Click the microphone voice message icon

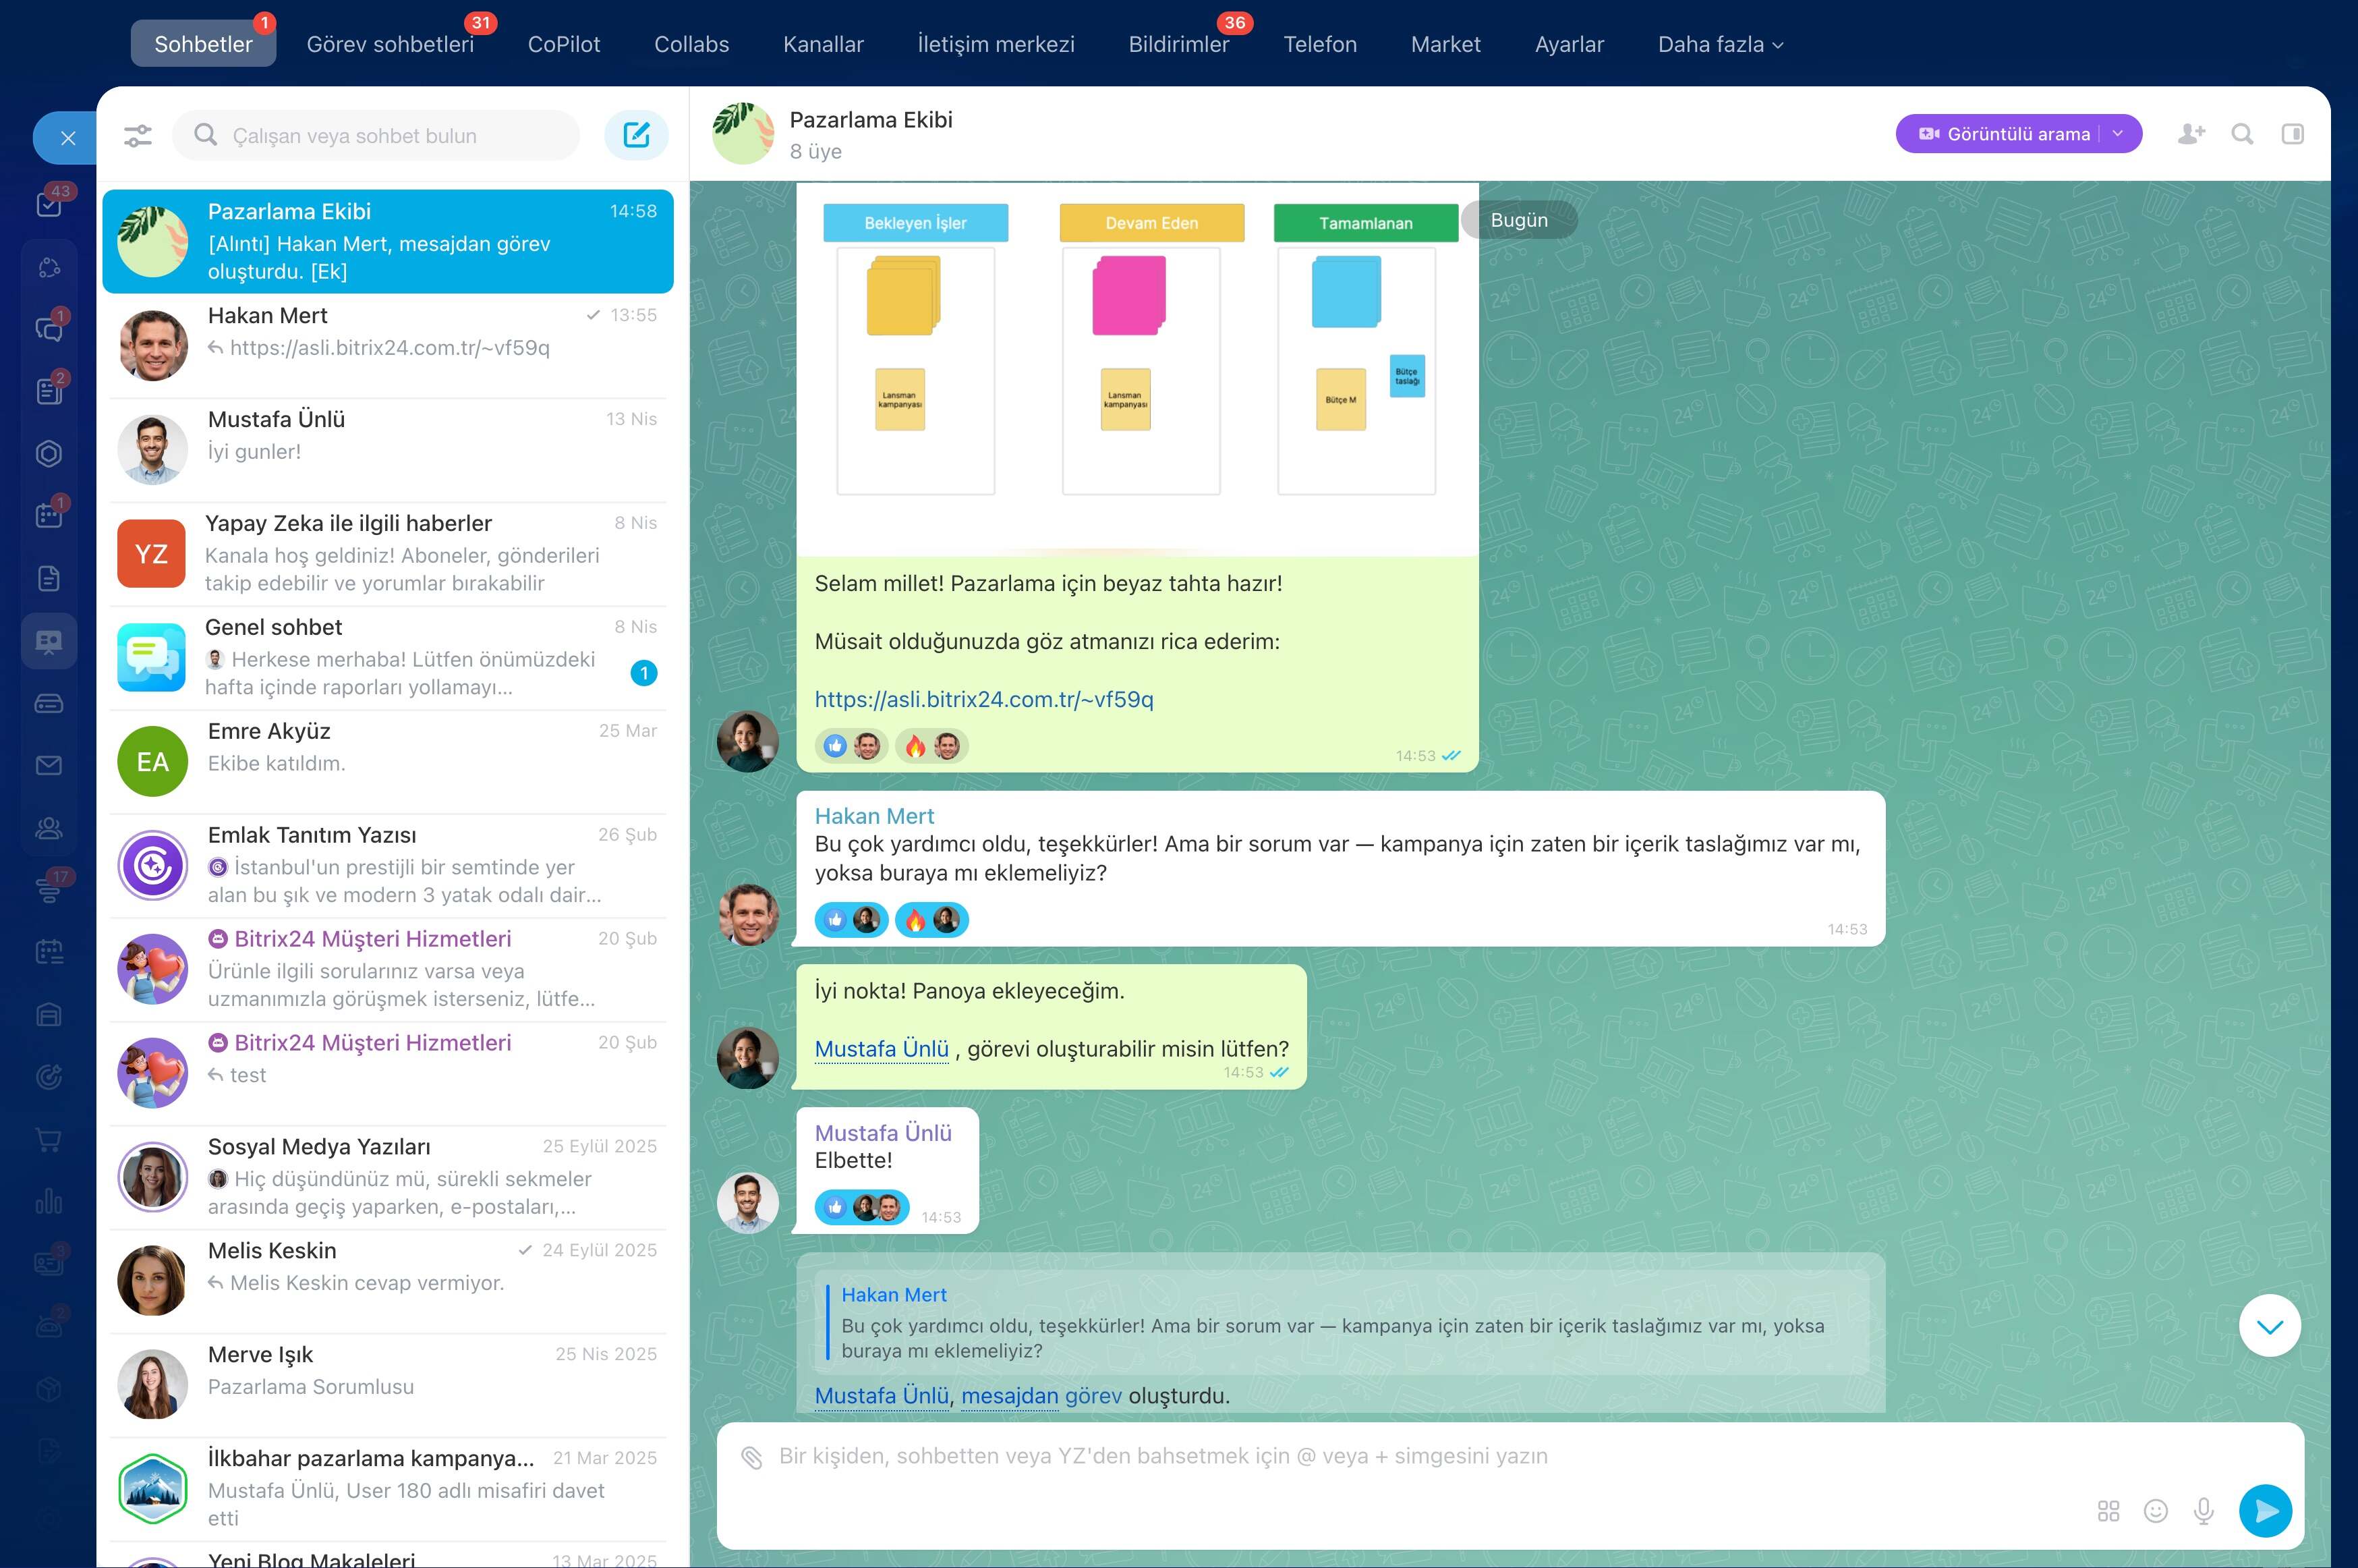click(x=2203, y=1511)
